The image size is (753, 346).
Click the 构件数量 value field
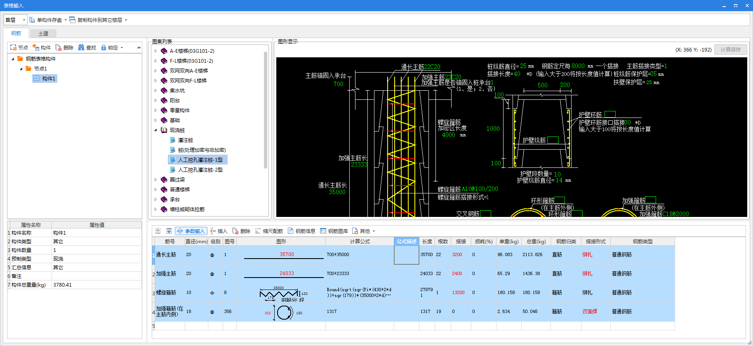(96, 250)
